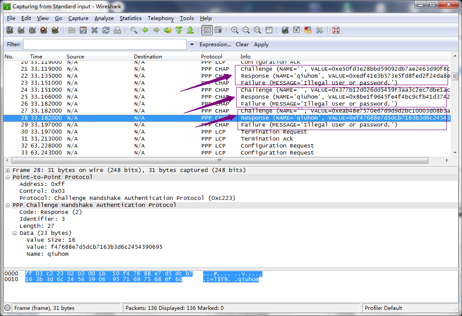Open the Telephony menu
Screen dimensions: 462x316
click(160, 18)
